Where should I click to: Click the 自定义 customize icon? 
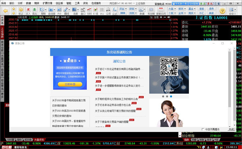(232, 10)
